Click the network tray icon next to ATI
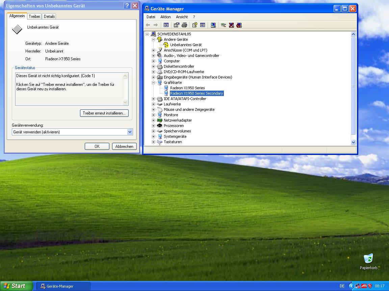389x291 pixels. 358,286
